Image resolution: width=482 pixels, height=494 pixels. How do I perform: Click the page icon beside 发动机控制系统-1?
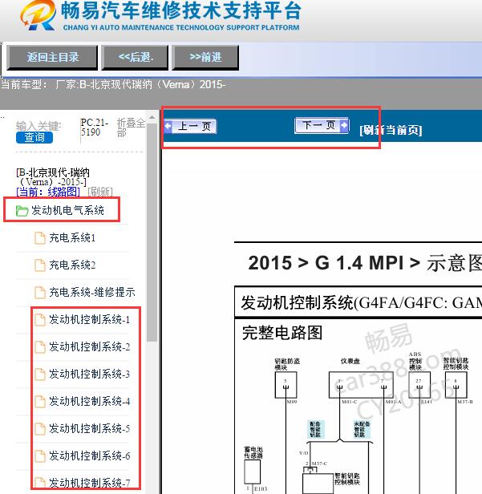[x=40, y=320]
